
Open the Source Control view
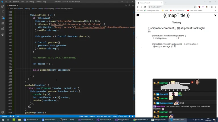pyautogui.click(x=3, y=18)
